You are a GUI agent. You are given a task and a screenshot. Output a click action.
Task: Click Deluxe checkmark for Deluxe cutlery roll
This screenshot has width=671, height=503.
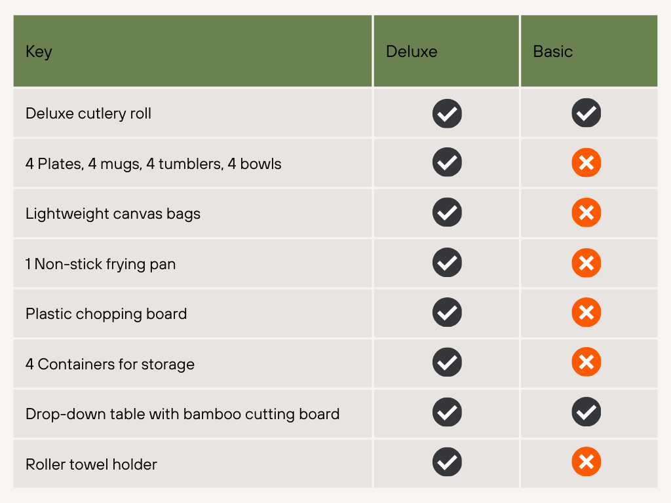tap(447, 113)
